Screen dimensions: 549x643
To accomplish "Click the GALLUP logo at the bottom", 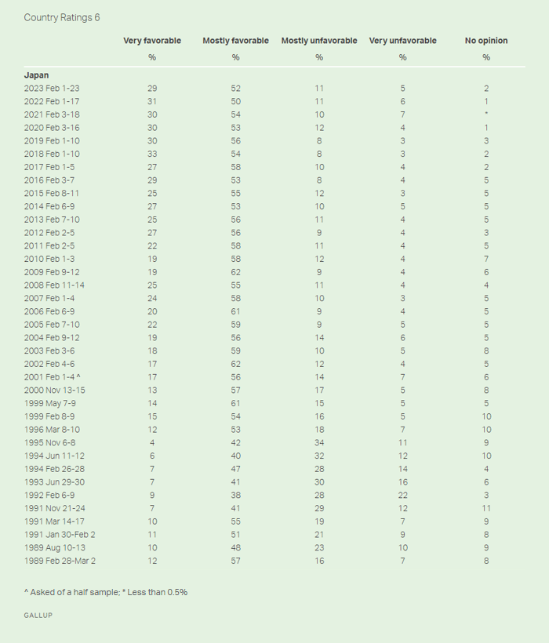I will 39,616.
